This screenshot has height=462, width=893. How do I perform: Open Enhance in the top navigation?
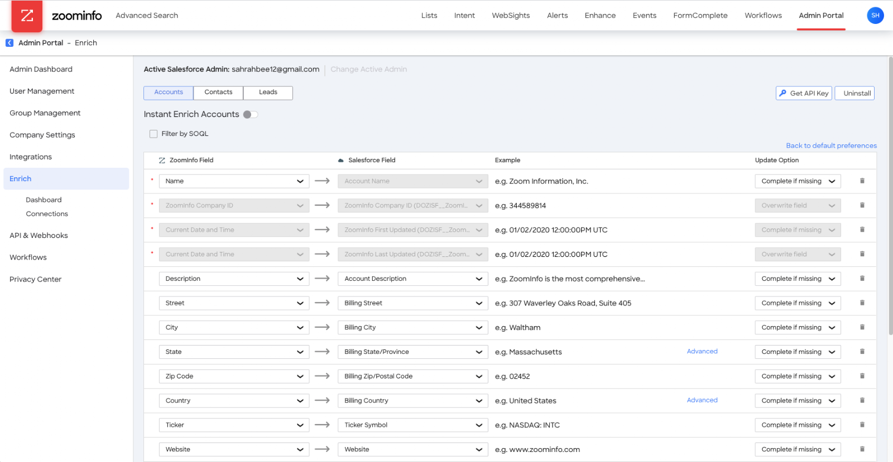click(600, 16)
